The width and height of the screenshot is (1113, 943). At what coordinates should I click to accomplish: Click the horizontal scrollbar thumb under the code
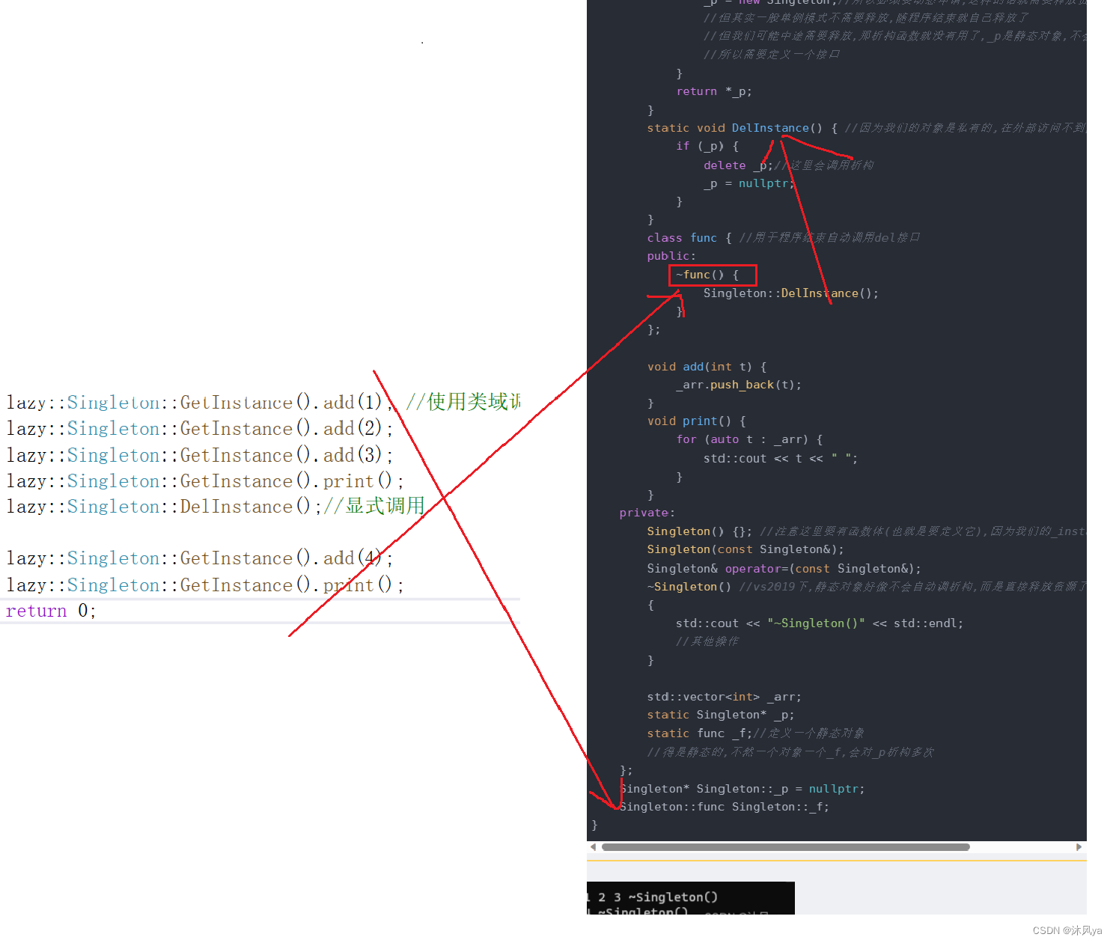click(785, 847)
